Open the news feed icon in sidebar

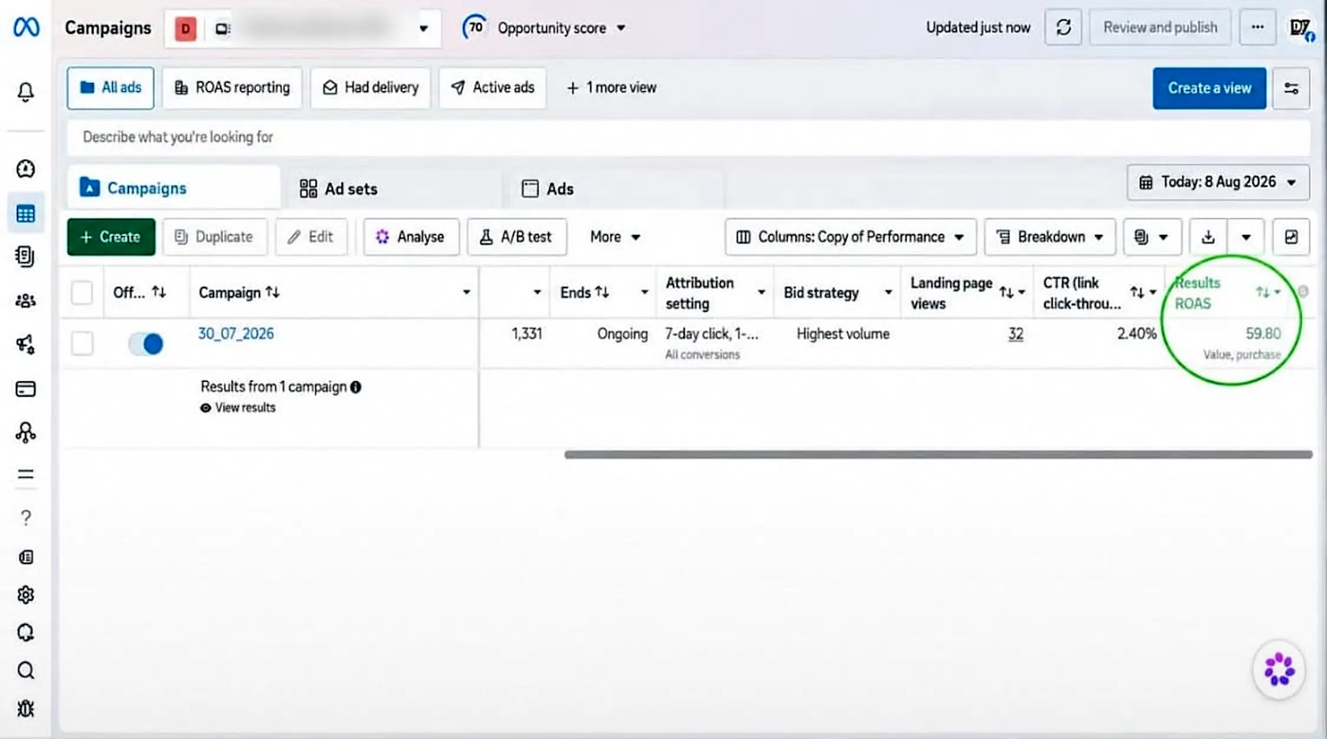(25, 557)
